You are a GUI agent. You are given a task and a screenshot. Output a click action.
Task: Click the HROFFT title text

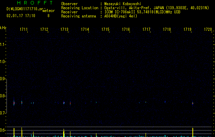tap(35, 3)
